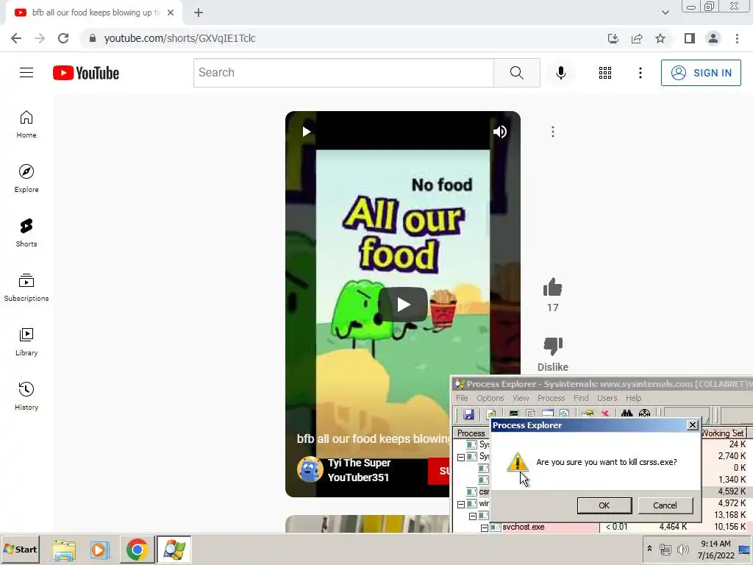Open the YouTube hamburger guide menu
This screenshot has width=753, height=565.
(x=26, y=73)
